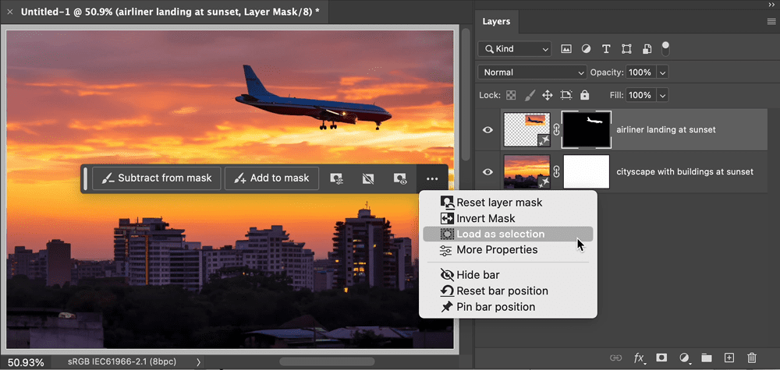Filter layers by type layer icon
This screenshot has height=370, width=780.
coord(606,48)
